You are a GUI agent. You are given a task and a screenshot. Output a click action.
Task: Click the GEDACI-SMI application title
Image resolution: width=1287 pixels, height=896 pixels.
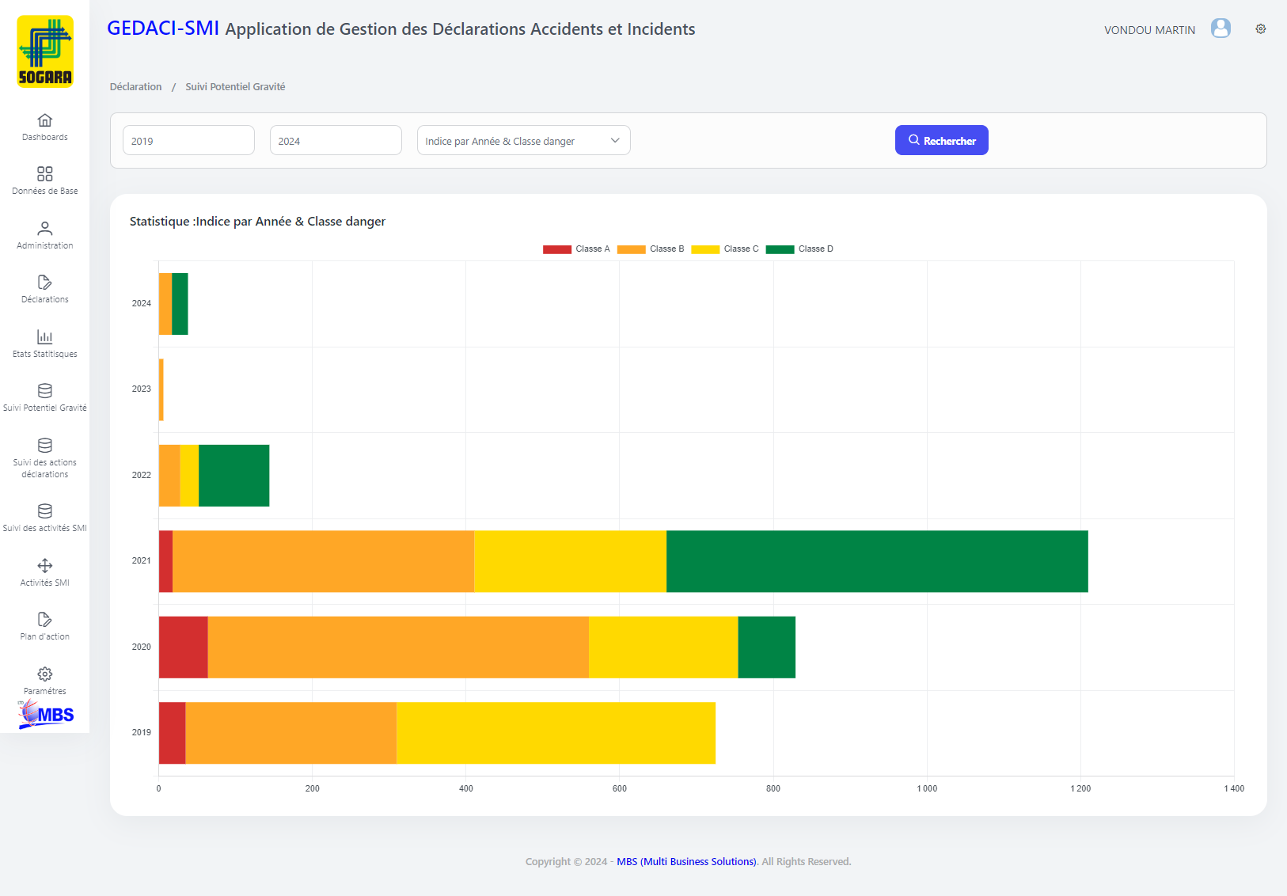(163, 28)
